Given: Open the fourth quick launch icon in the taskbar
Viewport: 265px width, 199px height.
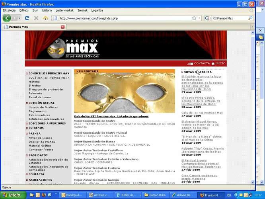Looking at the screenshot, I should tap(49, 195).
